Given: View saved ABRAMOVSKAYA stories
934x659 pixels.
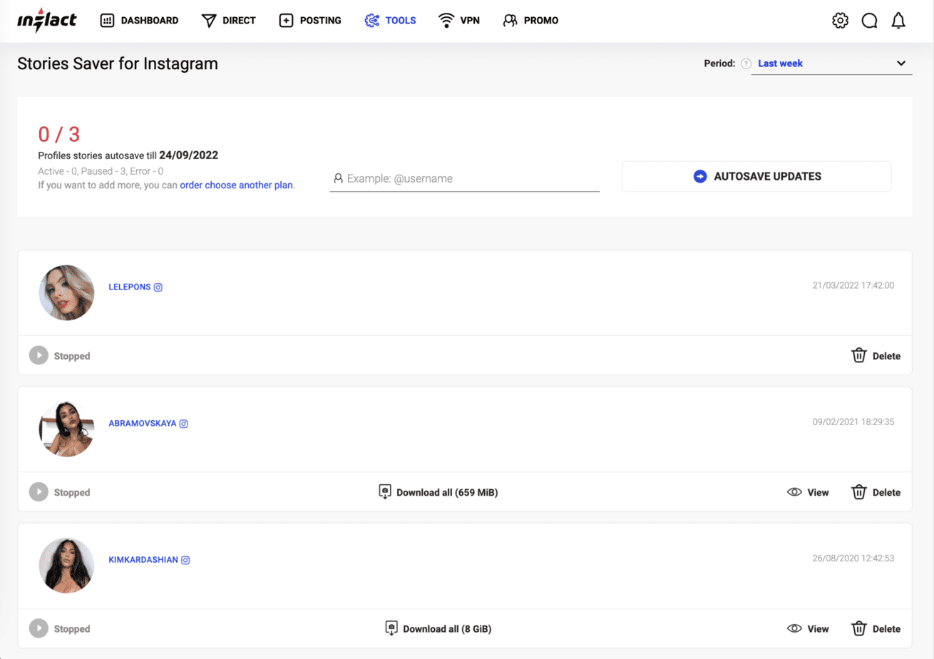Looking at the screenshot, I should click(808, 492).
